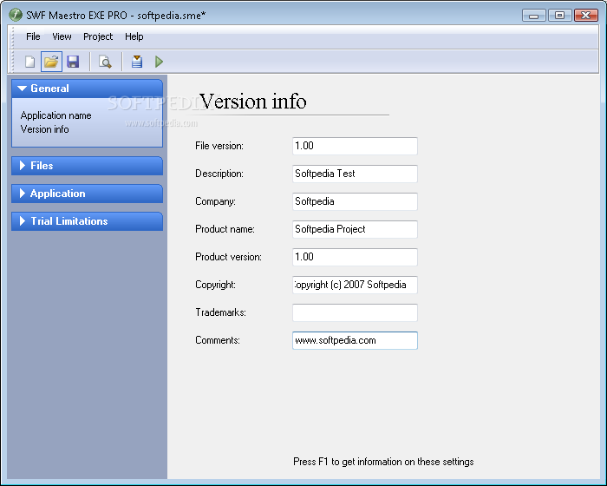This screenshot has width=607, height=486.
Task: Click the preview magnifier toolbar icon
Action: pyautogui.click(x=105, y=62)
